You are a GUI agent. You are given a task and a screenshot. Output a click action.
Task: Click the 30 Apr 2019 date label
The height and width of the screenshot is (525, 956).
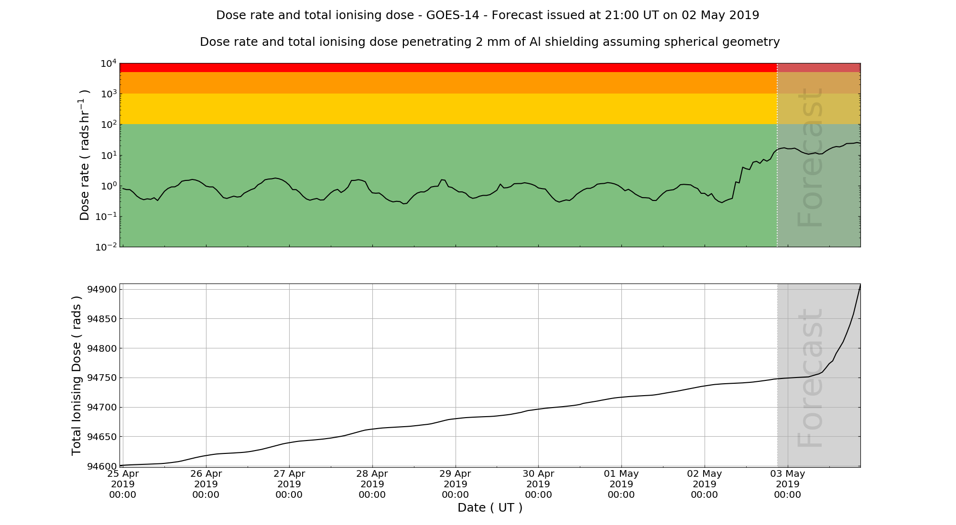pos(539,484)
